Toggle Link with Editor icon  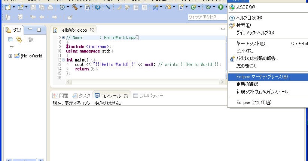(x=19, y=40)
